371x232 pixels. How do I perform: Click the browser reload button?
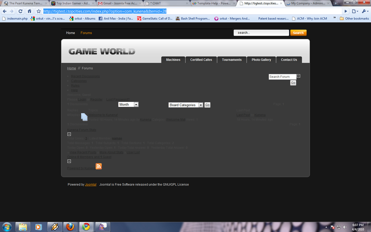(x=21, y=11)
